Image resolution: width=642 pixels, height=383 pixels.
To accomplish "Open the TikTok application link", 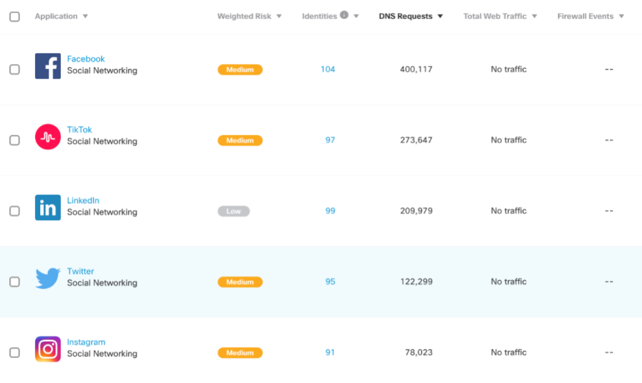I will coord(80,130).
